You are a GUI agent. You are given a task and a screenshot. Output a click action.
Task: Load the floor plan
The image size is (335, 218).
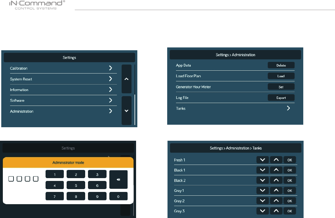(x=281, y=76)
